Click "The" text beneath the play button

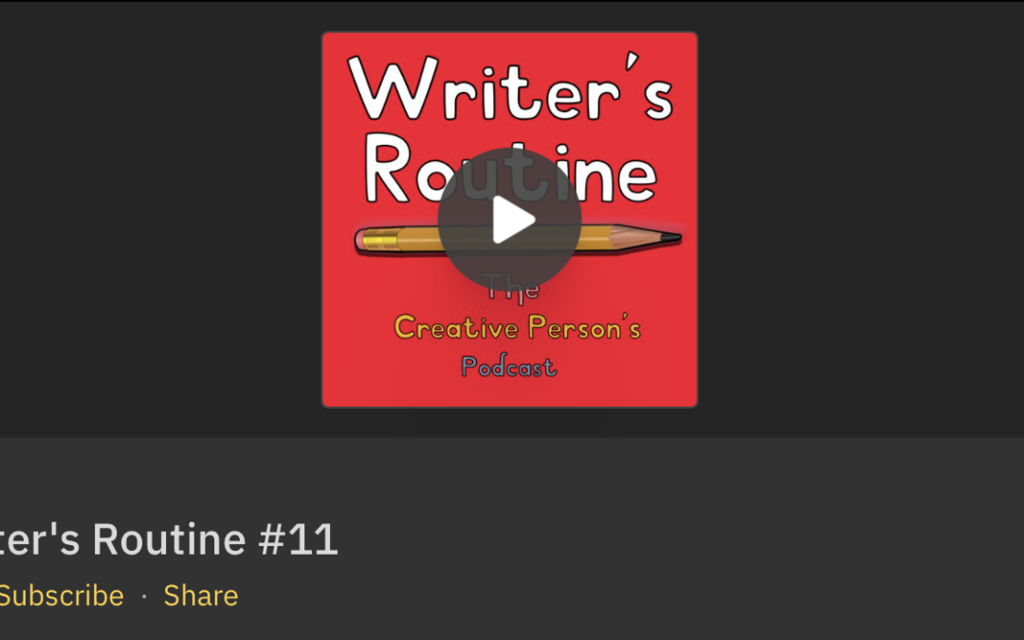(512, 289)
